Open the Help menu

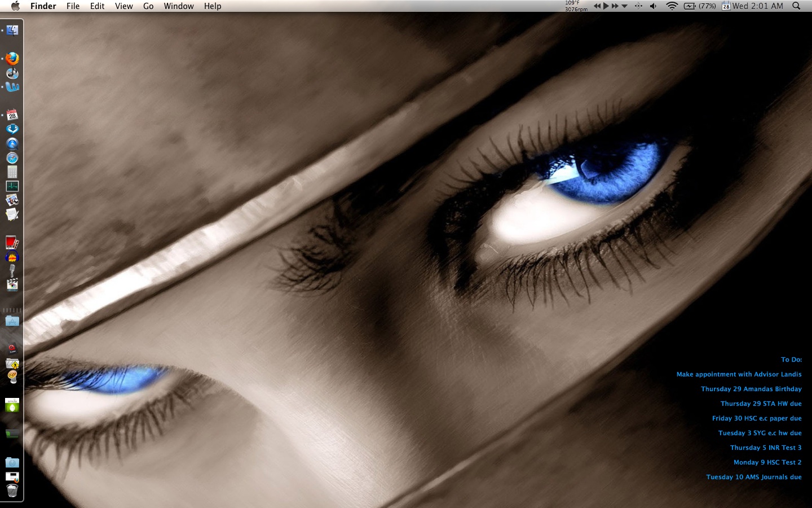(x=213, y=6)
